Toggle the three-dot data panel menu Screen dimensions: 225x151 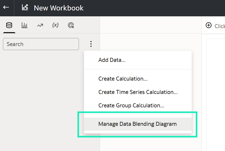(x=91, y=44)
